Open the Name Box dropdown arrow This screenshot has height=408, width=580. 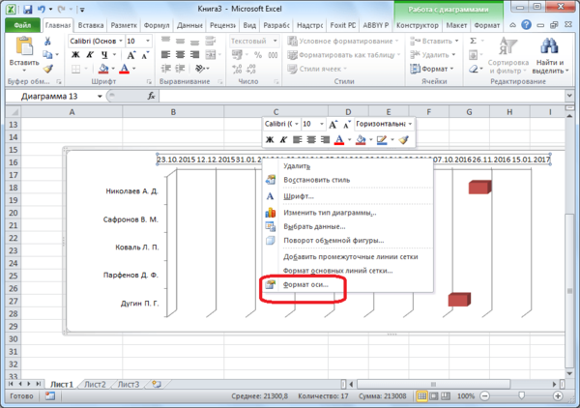pyautogui.click(x=100, y=96)
